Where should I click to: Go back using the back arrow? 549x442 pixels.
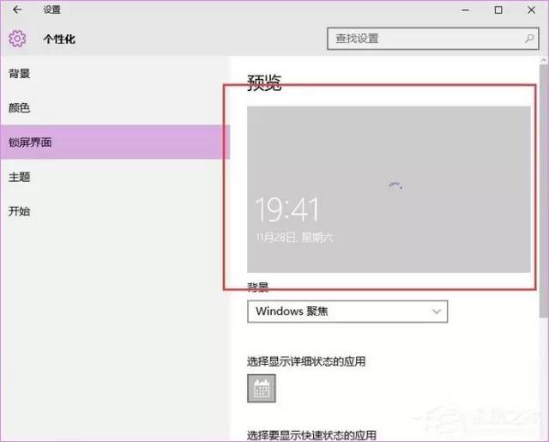[x=17, y=9]
